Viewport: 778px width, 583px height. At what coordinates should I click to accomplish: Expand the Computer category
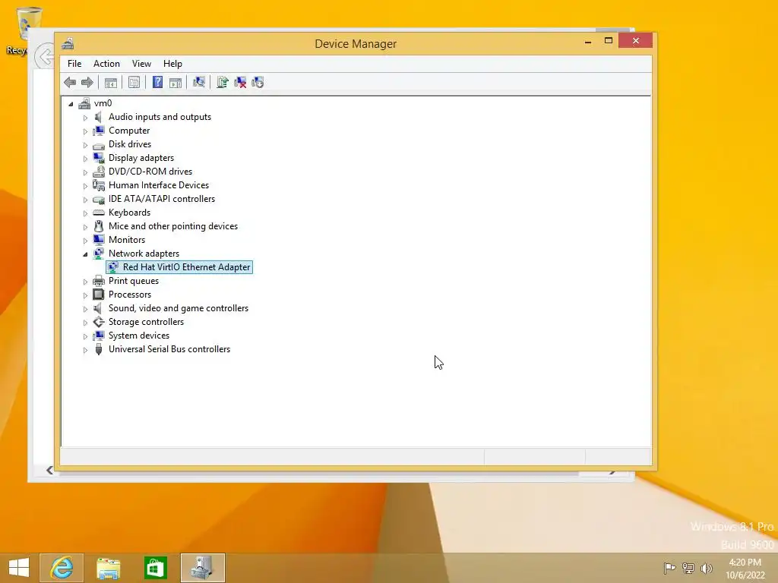pyautogui.click(x=85, y=131)
